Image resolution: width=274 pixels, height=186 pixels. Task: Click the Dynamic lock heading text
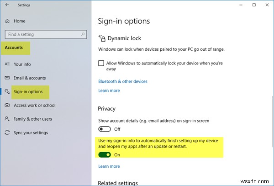pyautogui.click(x=124, y=38)
